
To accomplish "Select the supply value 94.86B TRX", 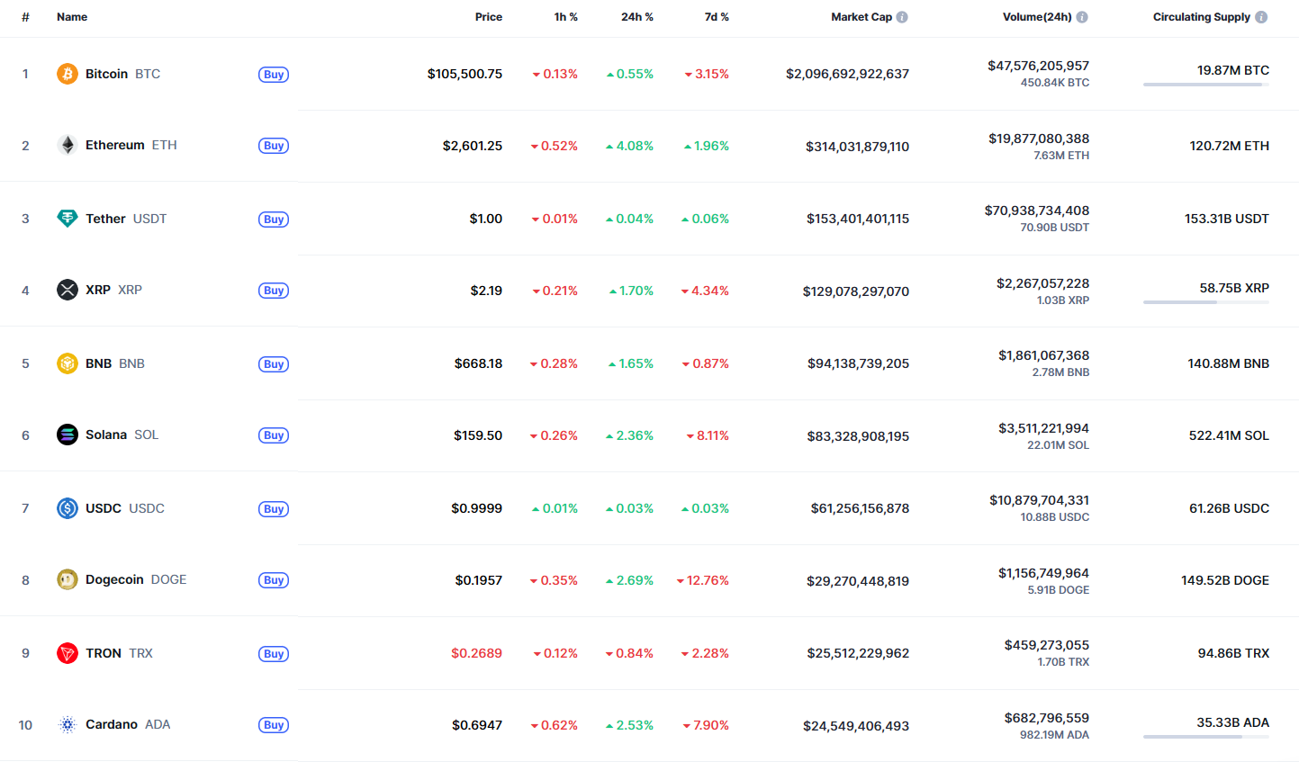I will tap(1233, 653).
